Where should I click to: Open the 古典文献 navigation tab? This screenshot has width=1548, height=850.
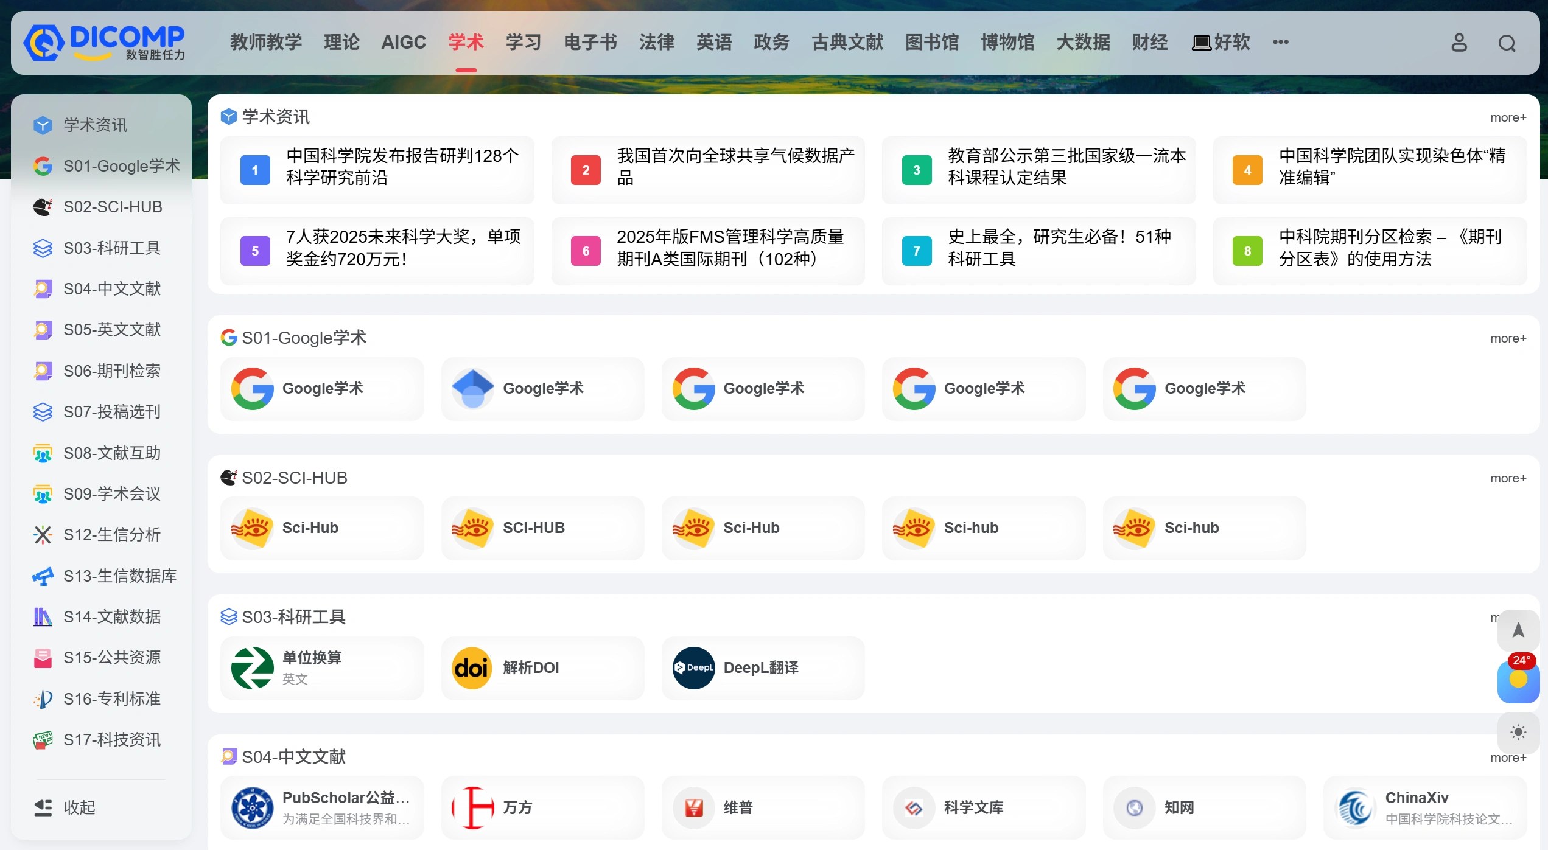coord(847,42)
